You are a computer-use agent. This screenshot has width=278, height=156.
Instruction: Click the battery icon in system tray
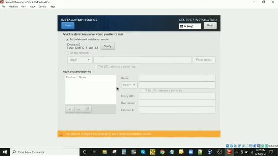[x=247, y=152]
